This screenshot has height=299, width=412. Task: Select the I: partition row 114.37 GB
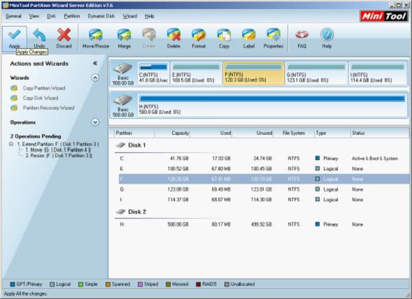pos(264,200)
